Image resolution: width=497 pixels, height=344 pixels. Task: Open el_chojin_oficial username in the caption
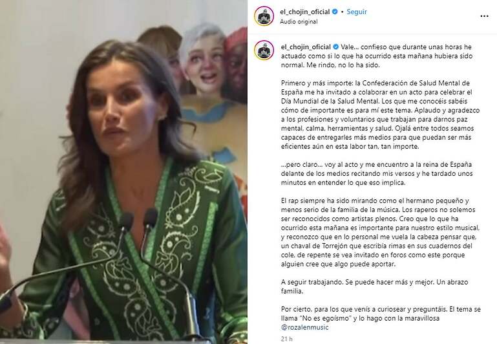point(306,47)
